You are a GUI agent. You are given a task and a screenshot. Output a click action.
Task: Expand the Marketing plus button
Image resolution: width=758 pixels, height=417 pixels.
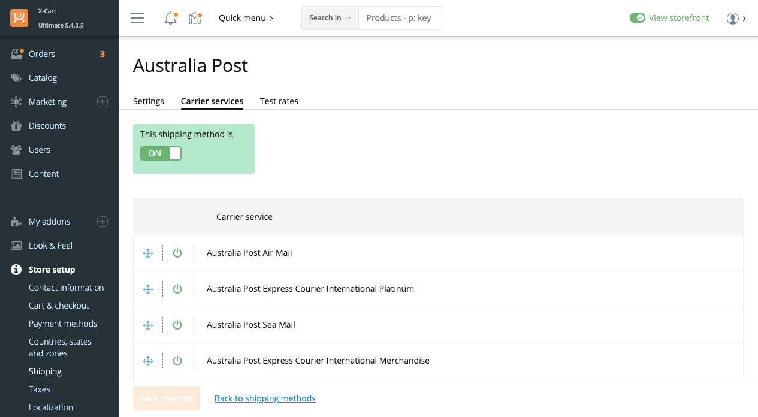(102, 102)
